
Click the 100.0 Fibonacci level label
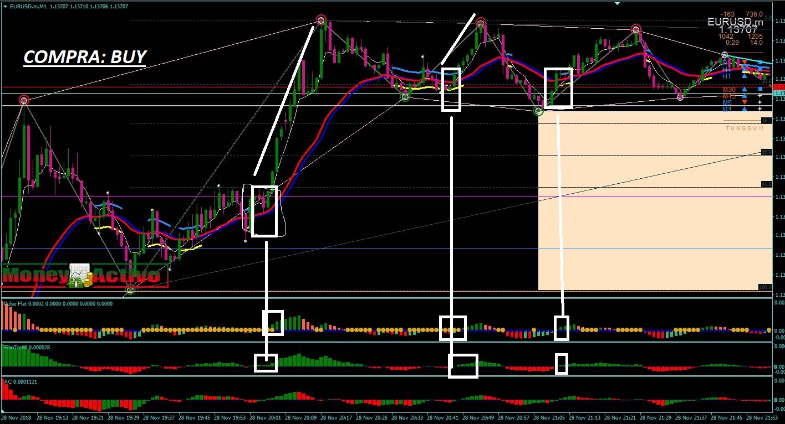[766, 287]
